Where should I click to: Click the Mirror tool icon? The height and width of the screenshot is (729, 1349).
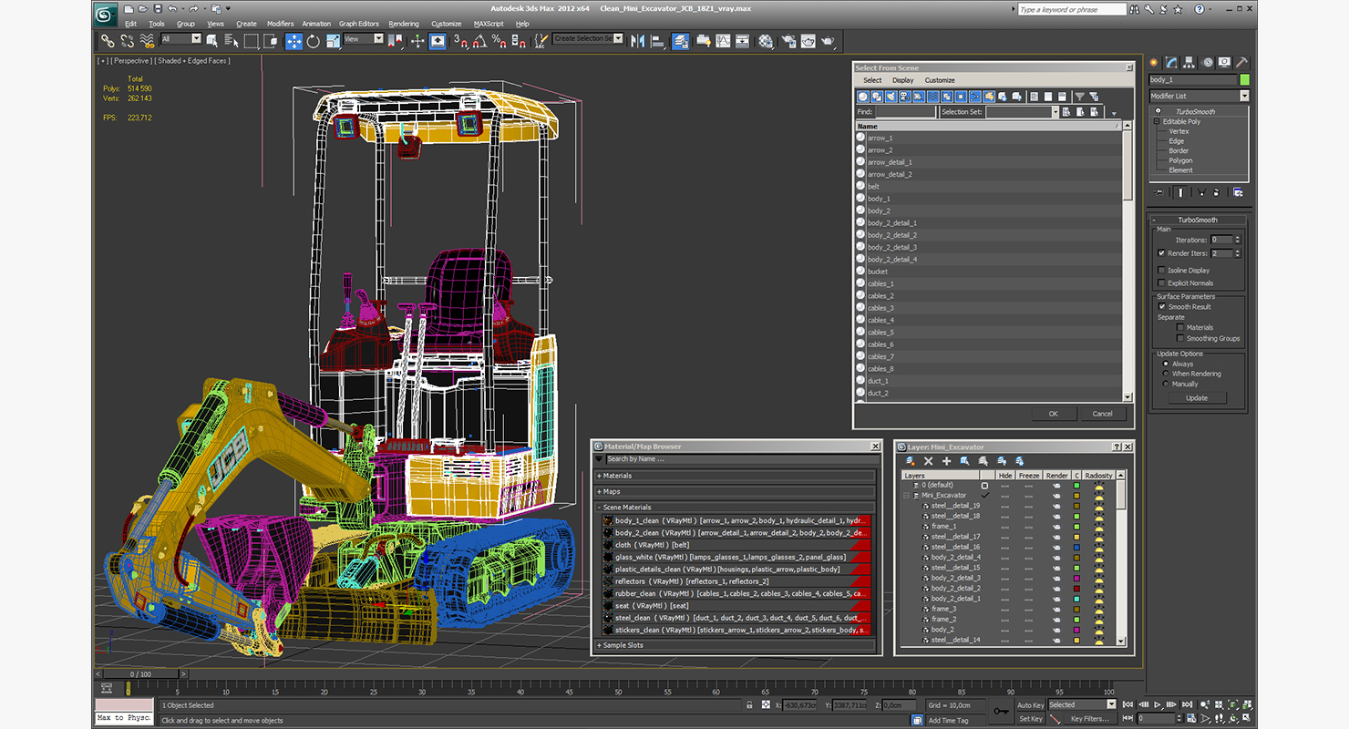pyautogui.click(x=637, y=41)
